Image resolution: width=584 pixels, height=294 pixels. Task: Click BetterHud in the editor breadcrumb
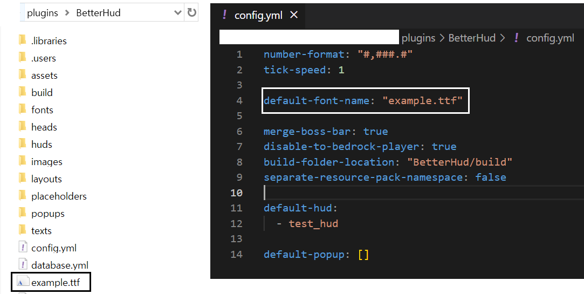coord(472,38)
